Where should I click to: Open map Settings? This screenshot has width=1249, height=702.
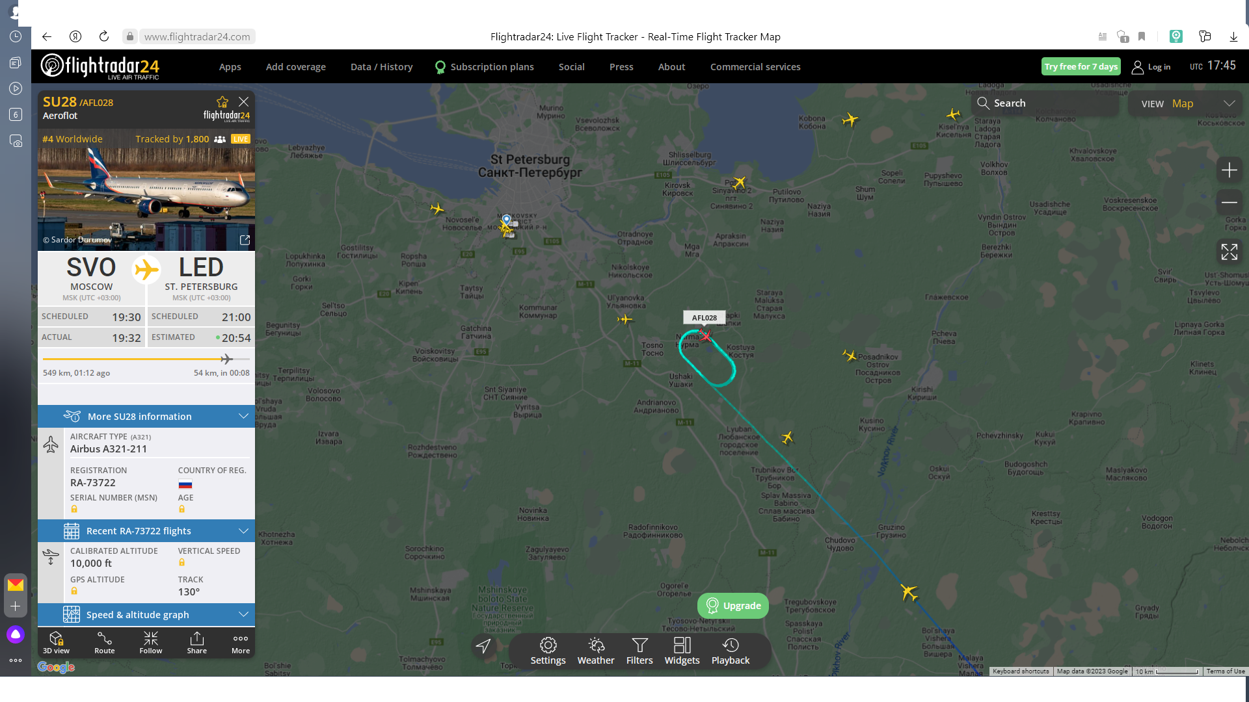[x=548, y=651]
